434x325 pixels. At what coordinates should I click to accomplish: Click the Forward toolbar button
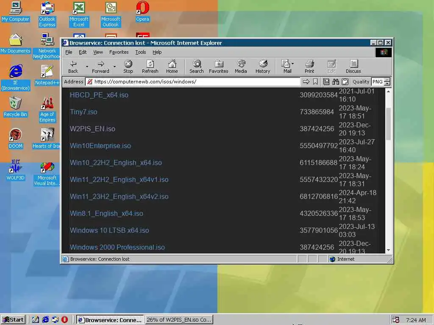pyautogui.click(x=101, y=66)
